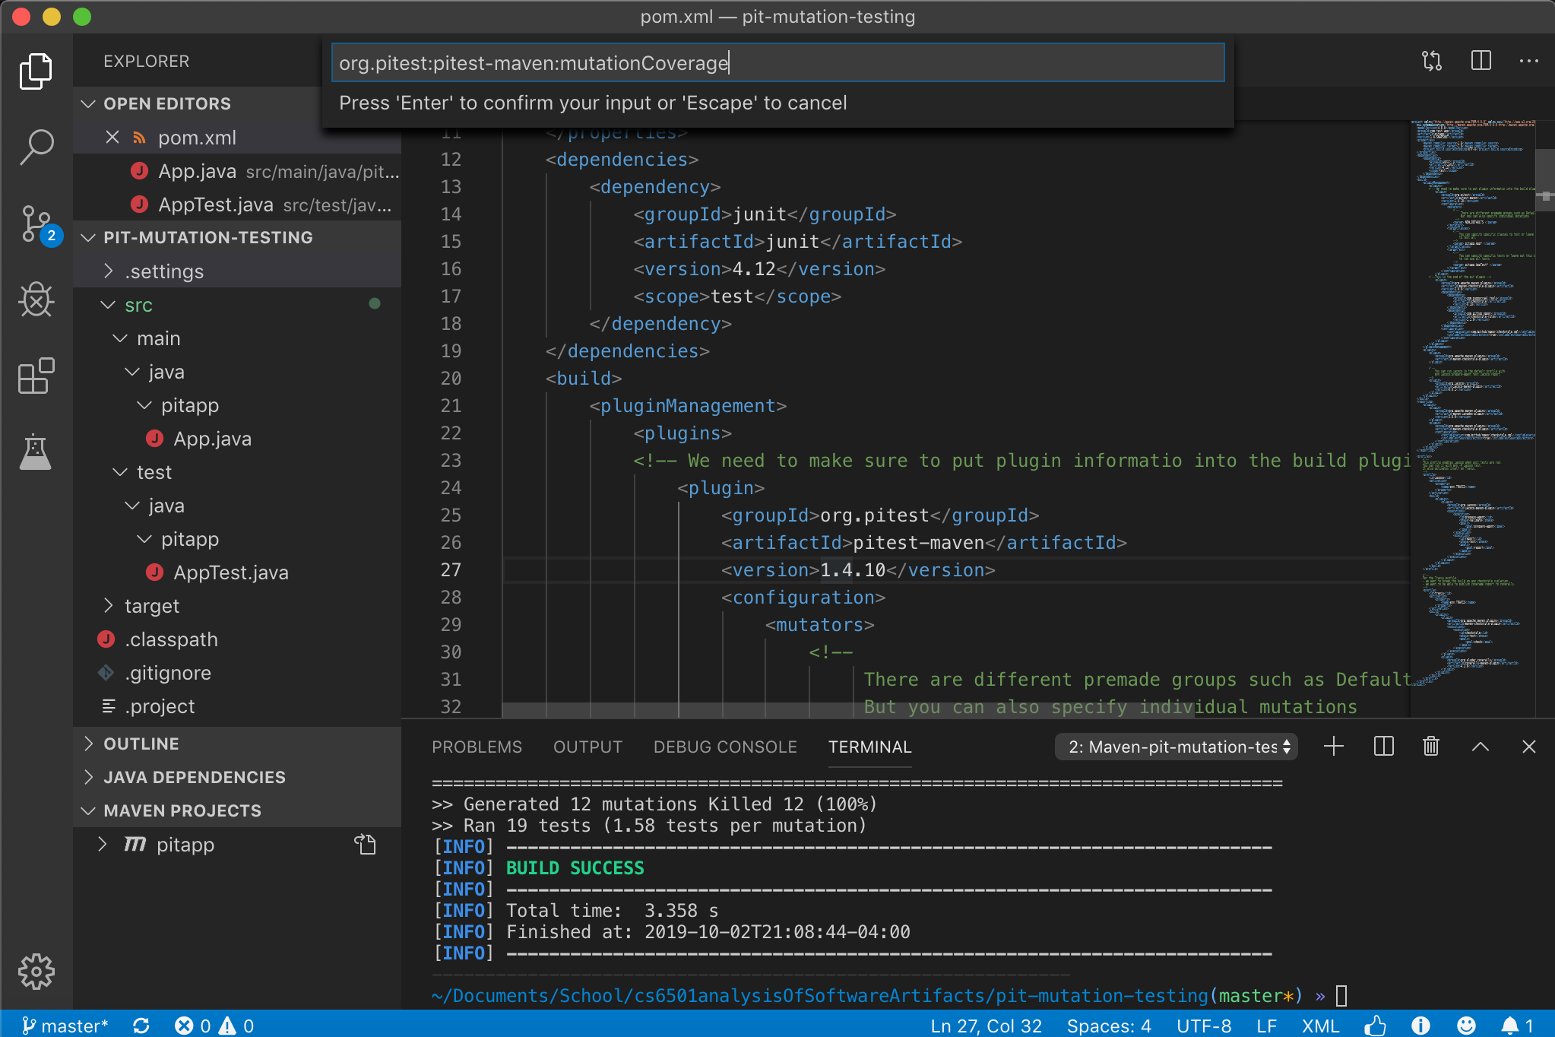Click XML language mode in status bar
This screenshot has width=1555, height=1037.
pos(1319,1026)
